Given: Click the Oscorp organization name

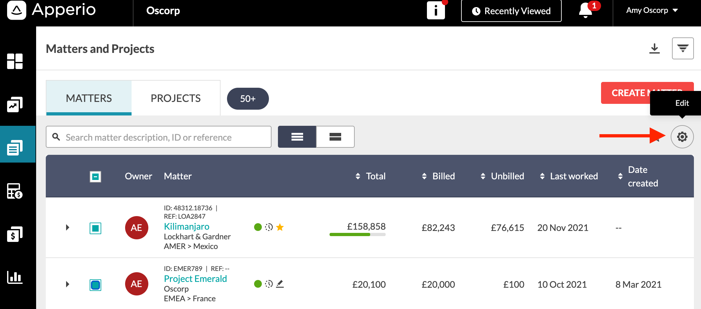Looking at the screenshot, I should (163, 11).
